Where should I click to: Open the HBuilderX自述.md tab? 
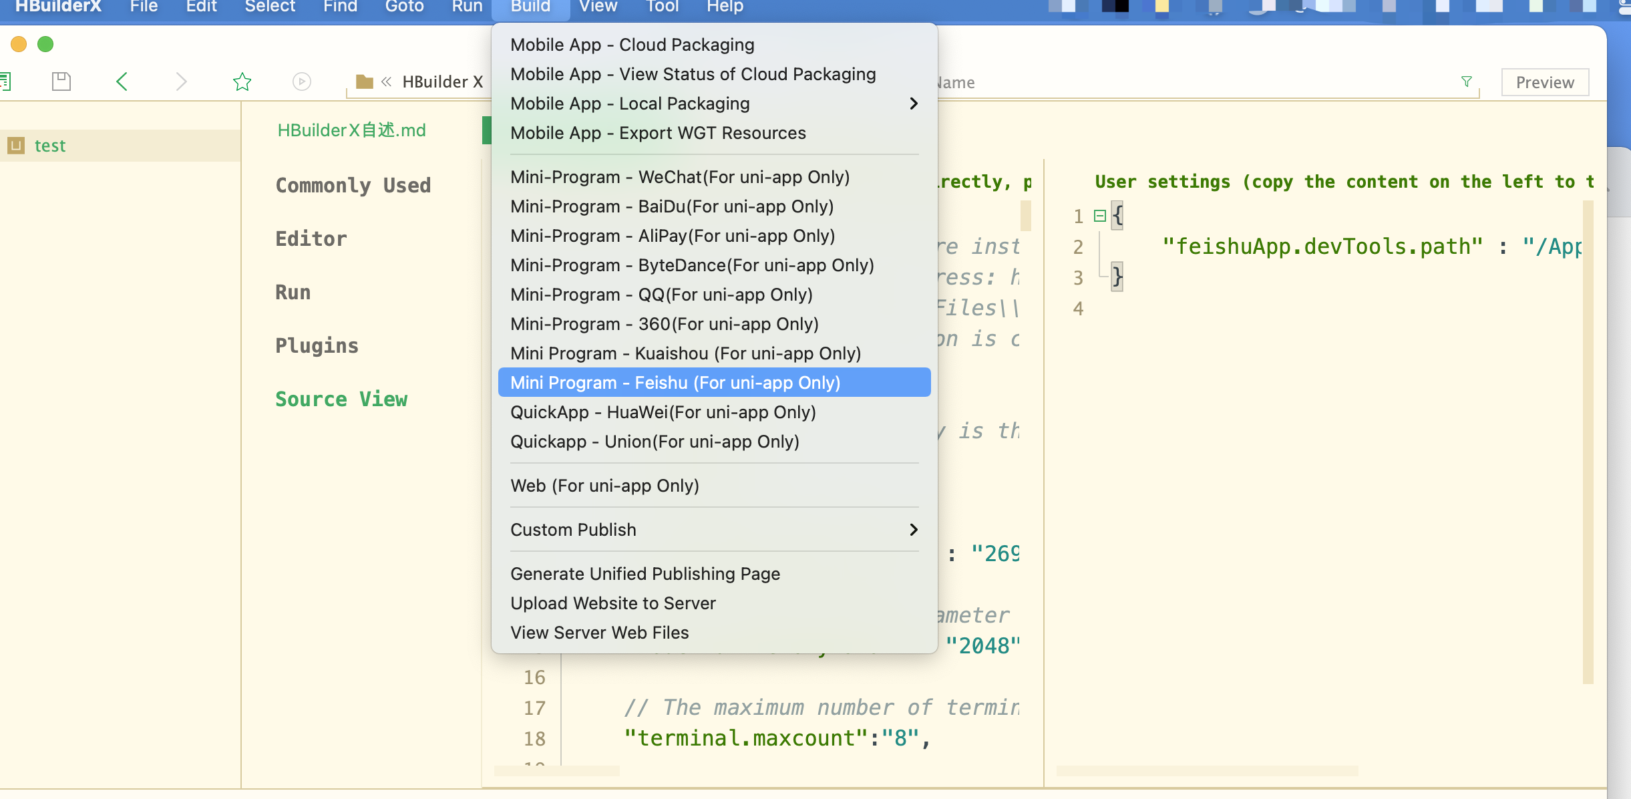point(351,130)
